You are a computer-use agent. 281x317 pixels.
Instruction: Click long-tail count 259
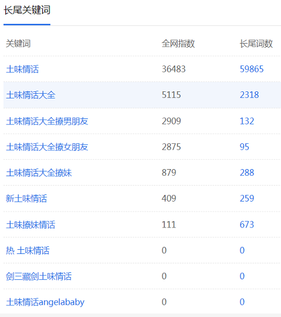(247, 199)
